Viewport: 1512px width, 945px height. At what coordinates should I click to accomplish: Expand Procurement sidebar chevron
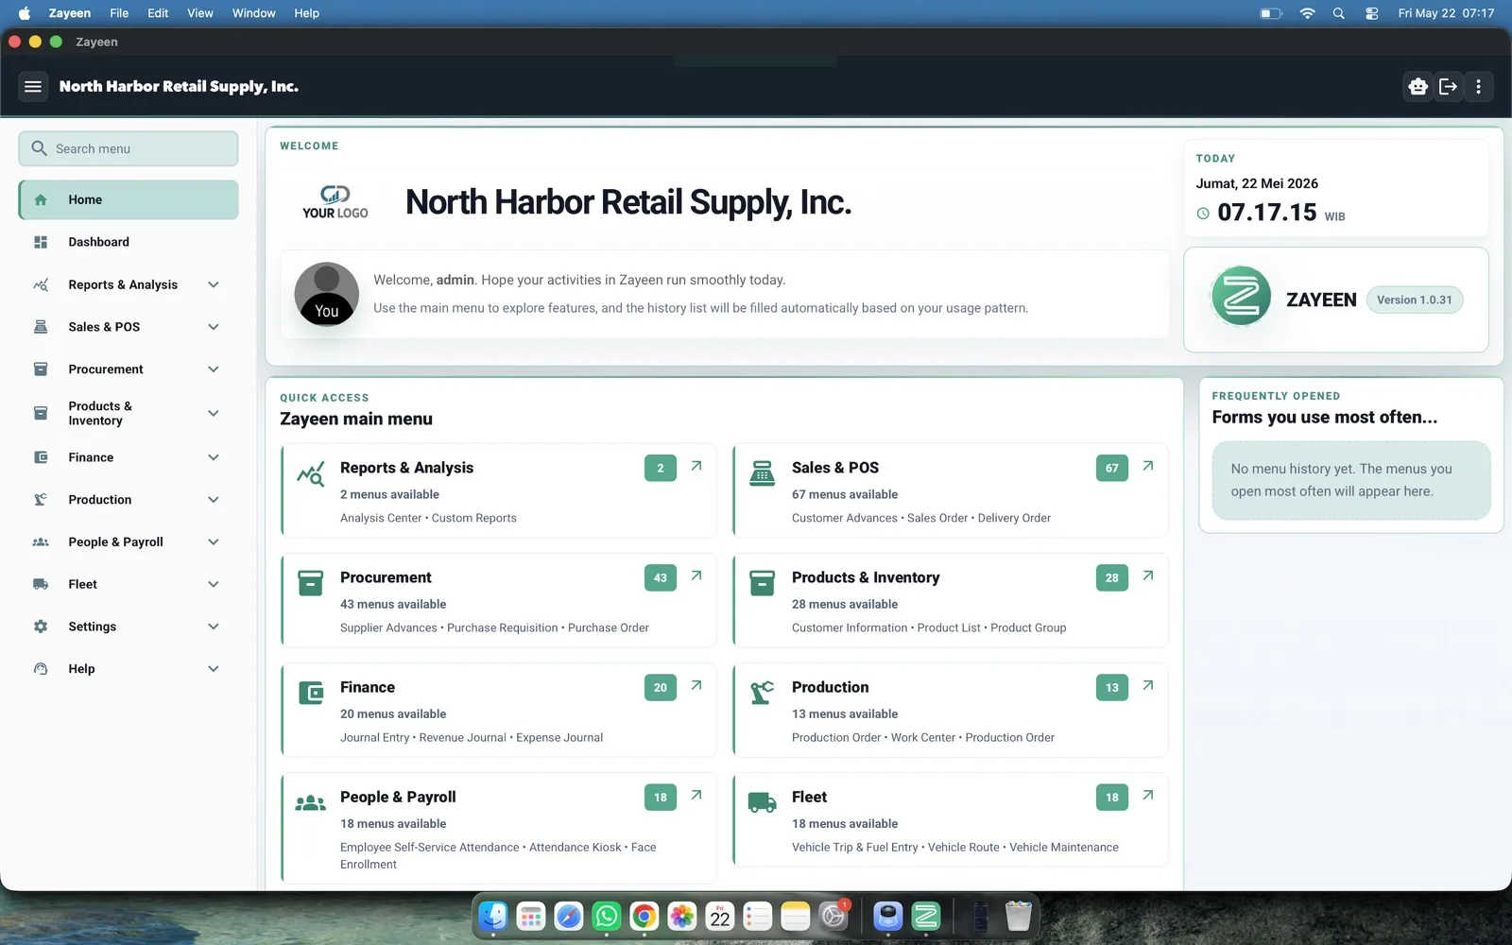point(214,369)
